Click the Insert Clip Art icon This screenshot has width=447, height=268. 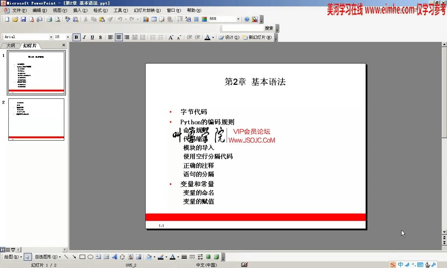coord(131,256)
